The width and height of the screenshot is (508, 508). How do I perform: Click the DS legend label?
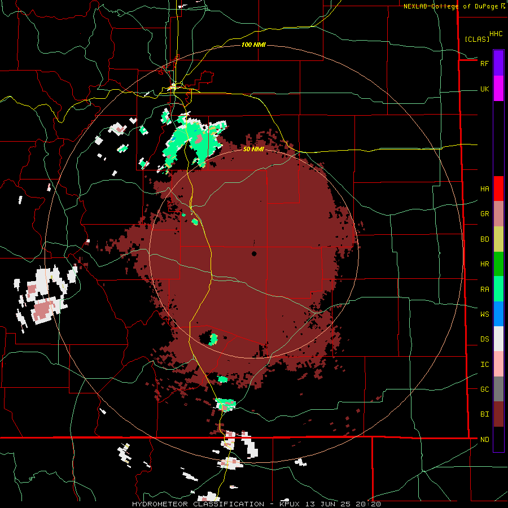click(x=484, y=339)
